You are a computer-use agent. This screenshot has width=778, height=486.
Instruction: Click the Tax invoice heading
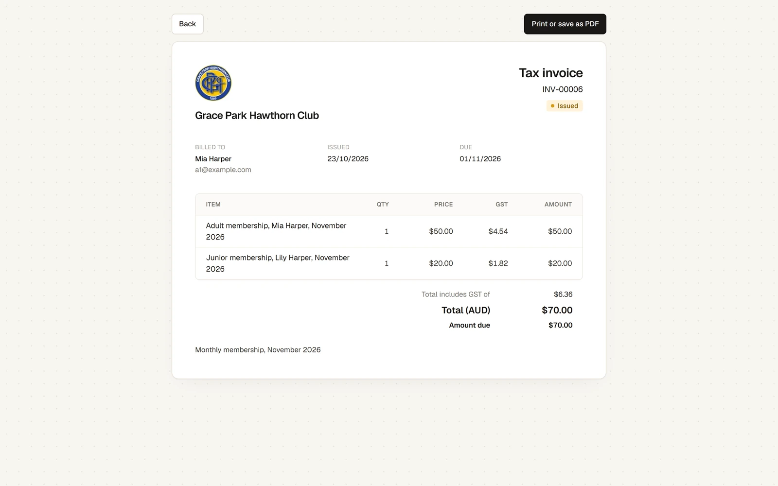click(x=551, y=73)
